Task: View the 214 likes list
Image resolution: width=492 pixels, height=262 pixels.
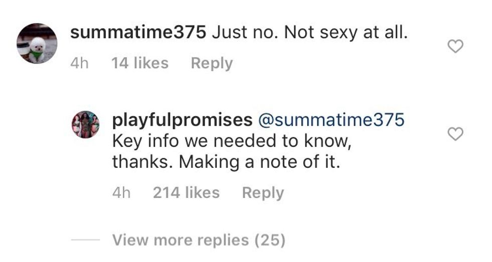Action: tap(186, 193)
